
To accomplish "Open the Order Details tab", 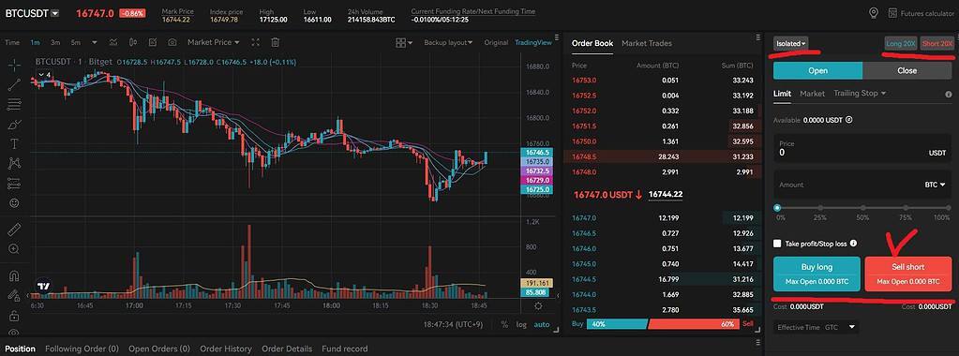I will coord(287,349).
